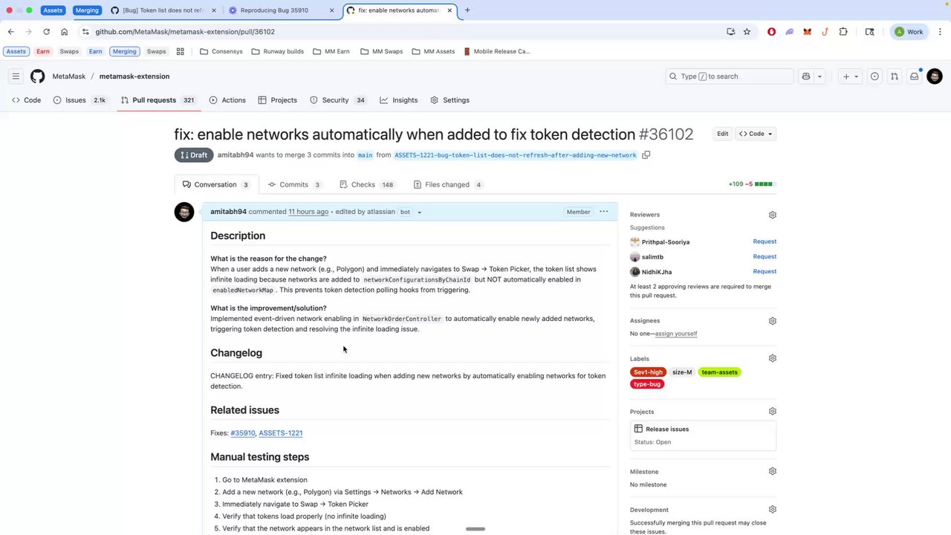Request review from salimtb
951x535 pixels.
click(x=765, y=256)
